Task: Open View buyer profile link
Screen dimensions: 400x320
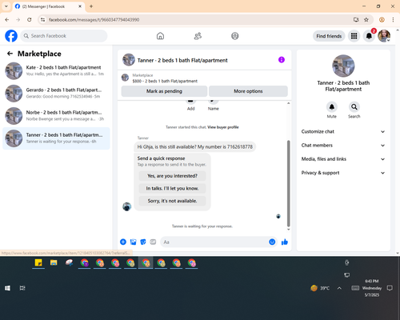Action: pos(223,127)
